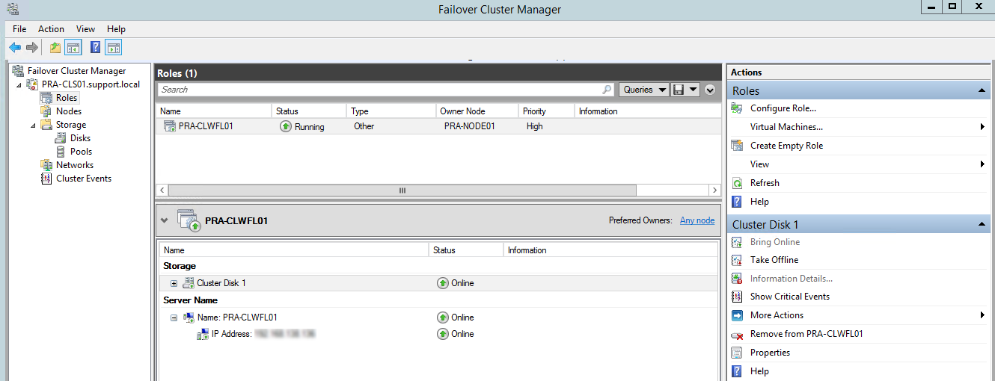Click Remove from PRA-CLWFL01 action
The height and width of the screenshot is (381, 995).
[x=806, y=334]
